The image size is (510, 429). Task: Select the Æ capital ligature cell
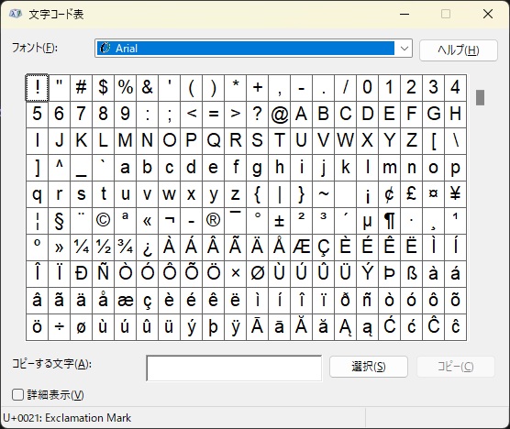(302, 247)
